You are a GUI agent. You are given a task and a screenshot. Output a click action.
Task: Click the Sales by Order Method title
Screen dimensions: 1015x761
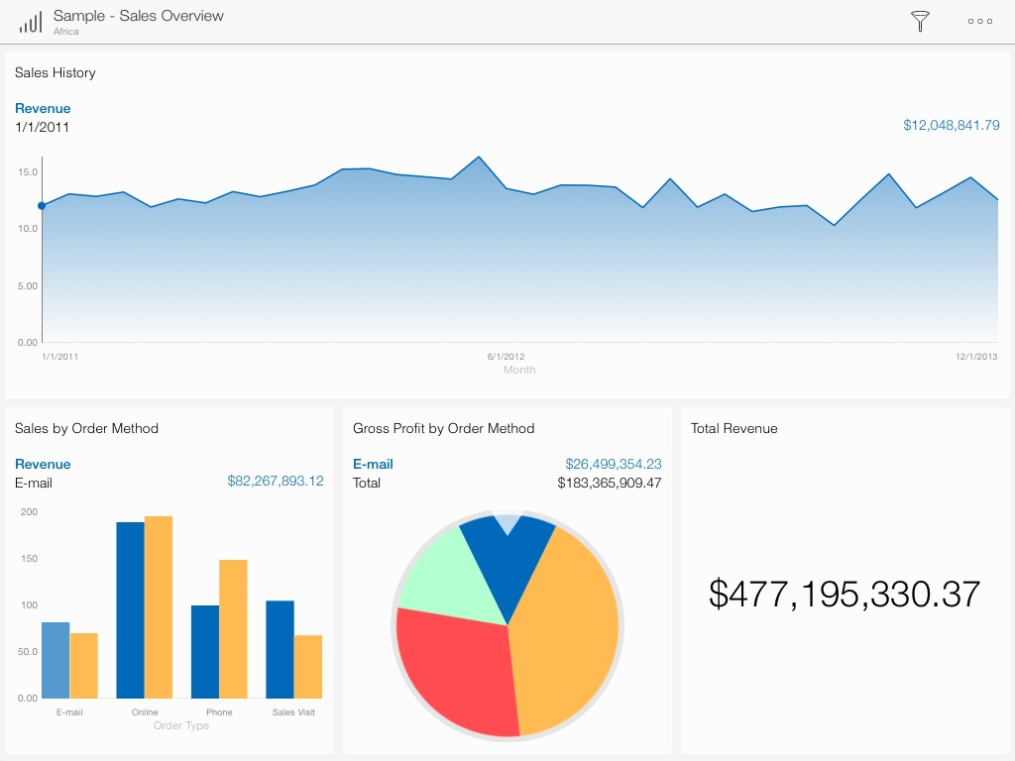click(x=86, y=428)
